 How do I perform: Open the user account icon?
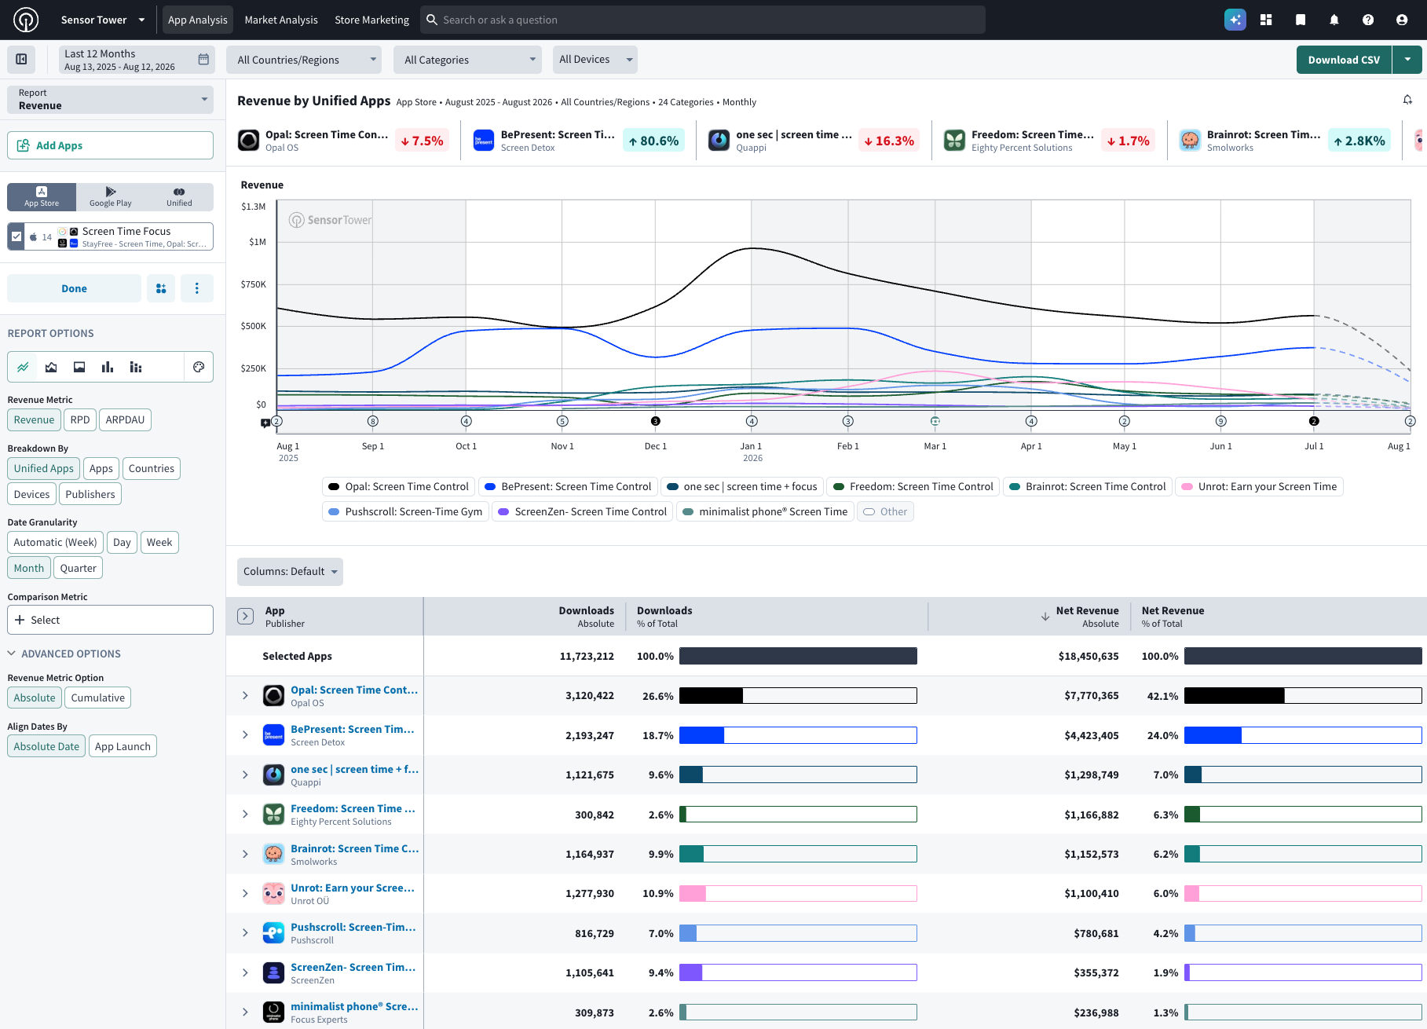(x=1402, y=20)
